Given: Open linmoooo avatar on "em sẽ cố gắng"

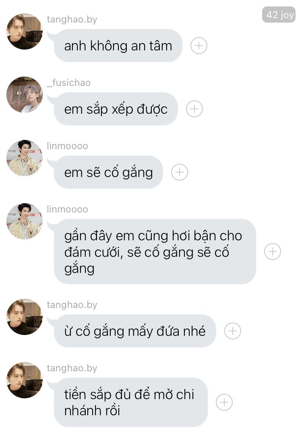Looking at the screenshot, I should 25,158.
